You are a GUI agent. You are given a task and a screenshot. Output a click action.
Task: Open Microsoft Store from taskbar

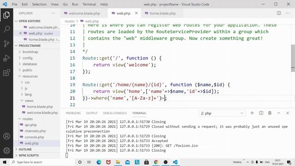147,162
